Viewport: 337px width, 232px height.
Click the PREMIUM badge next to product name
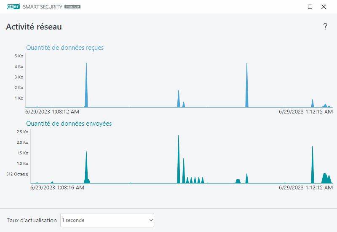tap(72, 7)
